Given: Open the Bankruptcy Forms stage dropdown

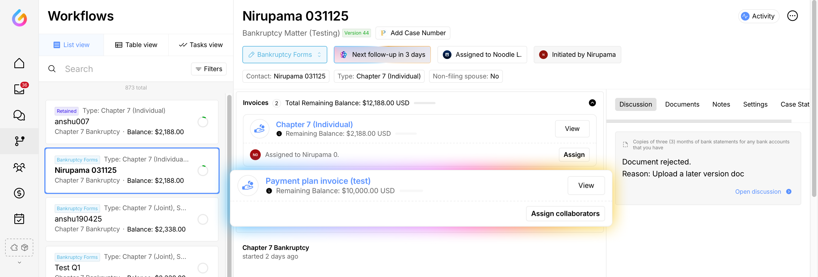Looking at the screenshot, I should pos(285,55).
